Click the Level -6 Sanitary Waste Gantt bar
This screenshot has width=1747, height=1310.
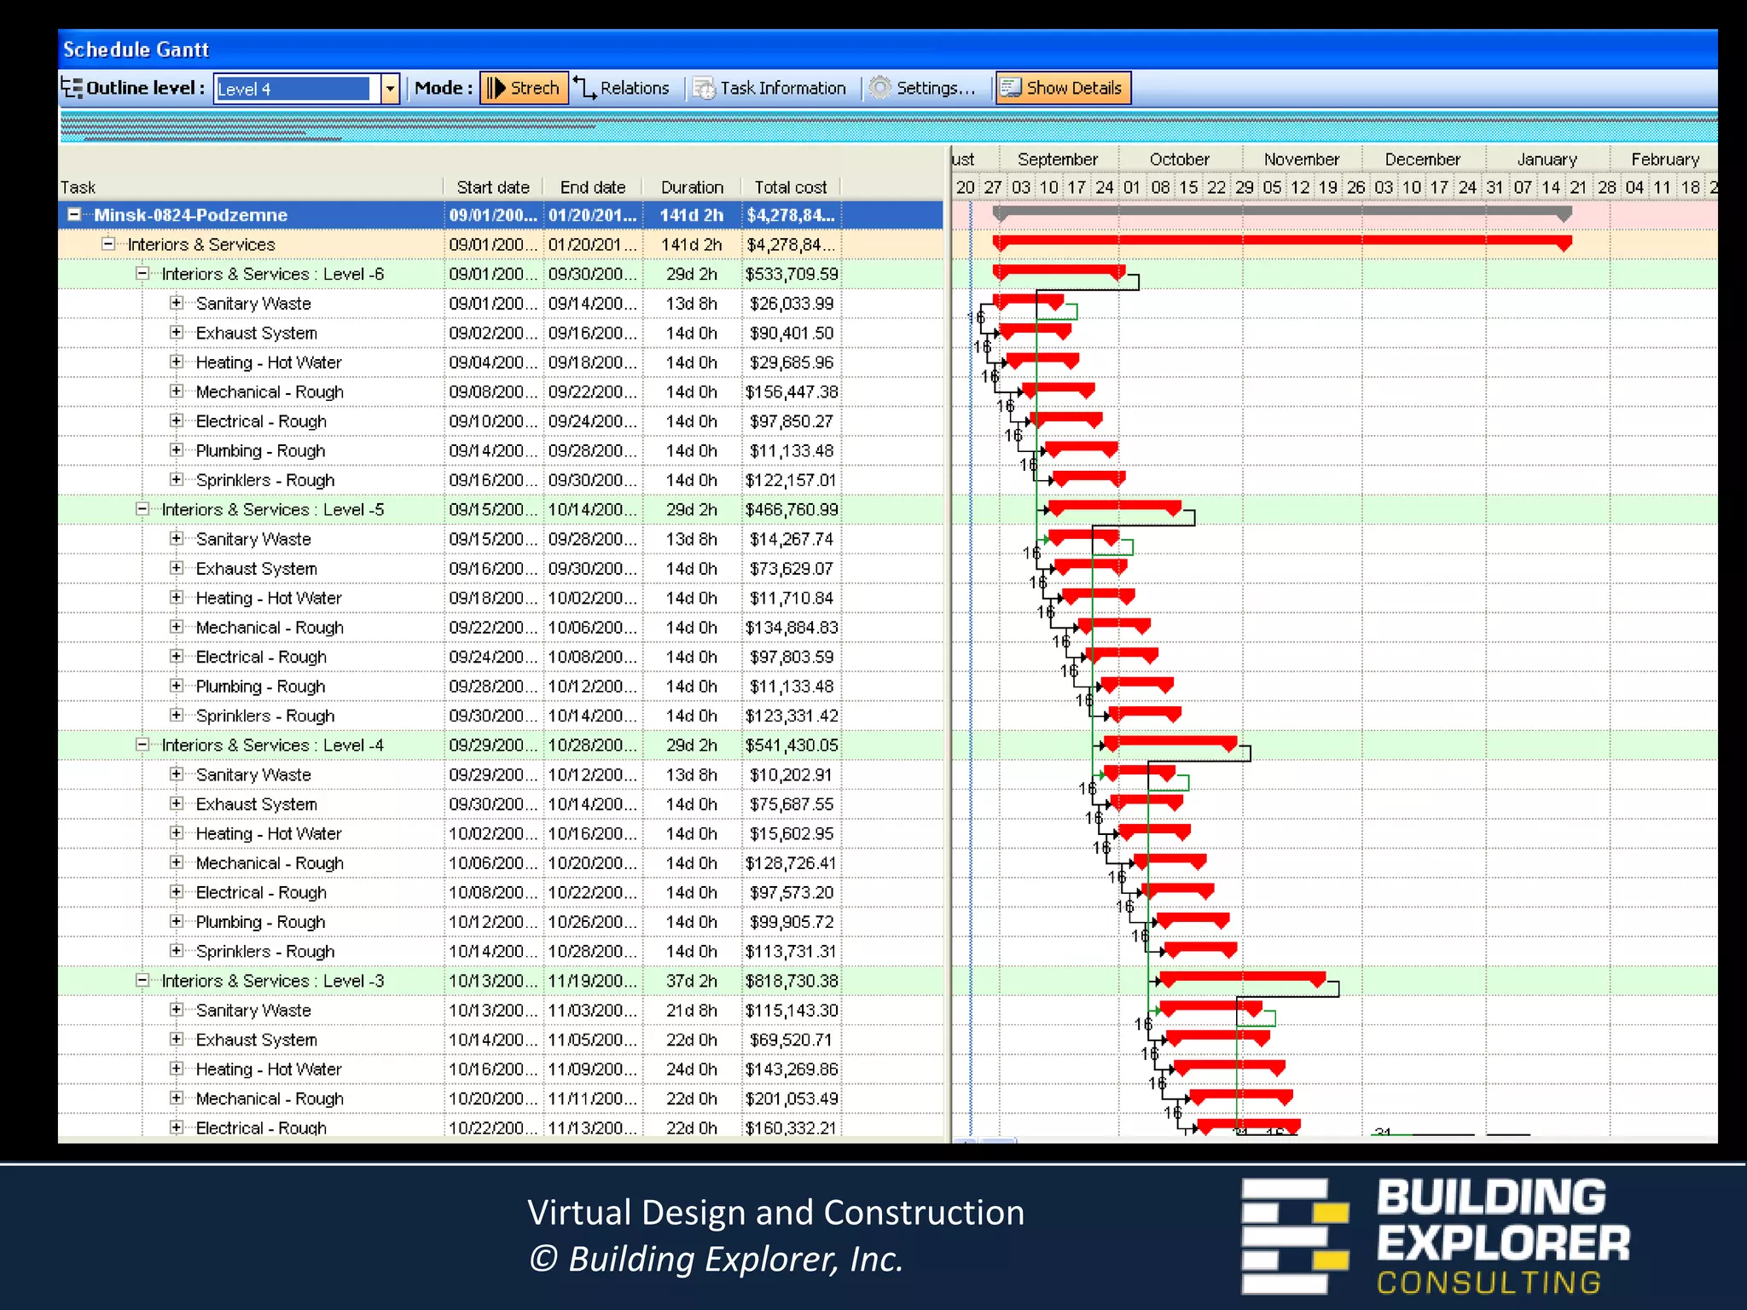(1029, 300)
